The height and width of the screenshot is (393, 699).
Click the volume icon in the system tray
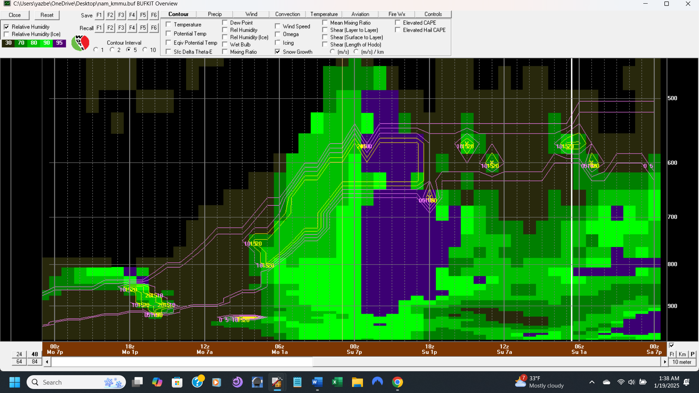point(631,382)
